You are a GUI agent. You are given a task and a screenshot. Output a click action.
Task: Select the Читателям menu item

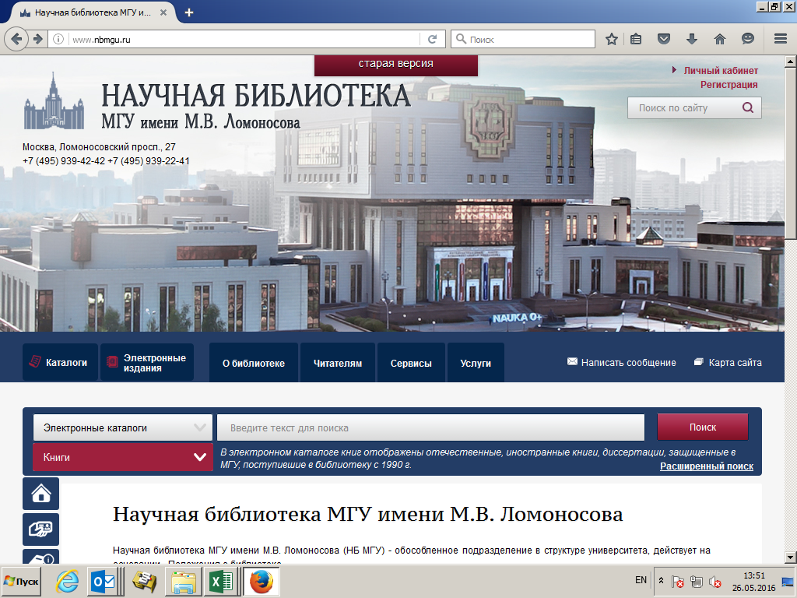point(338,363)
